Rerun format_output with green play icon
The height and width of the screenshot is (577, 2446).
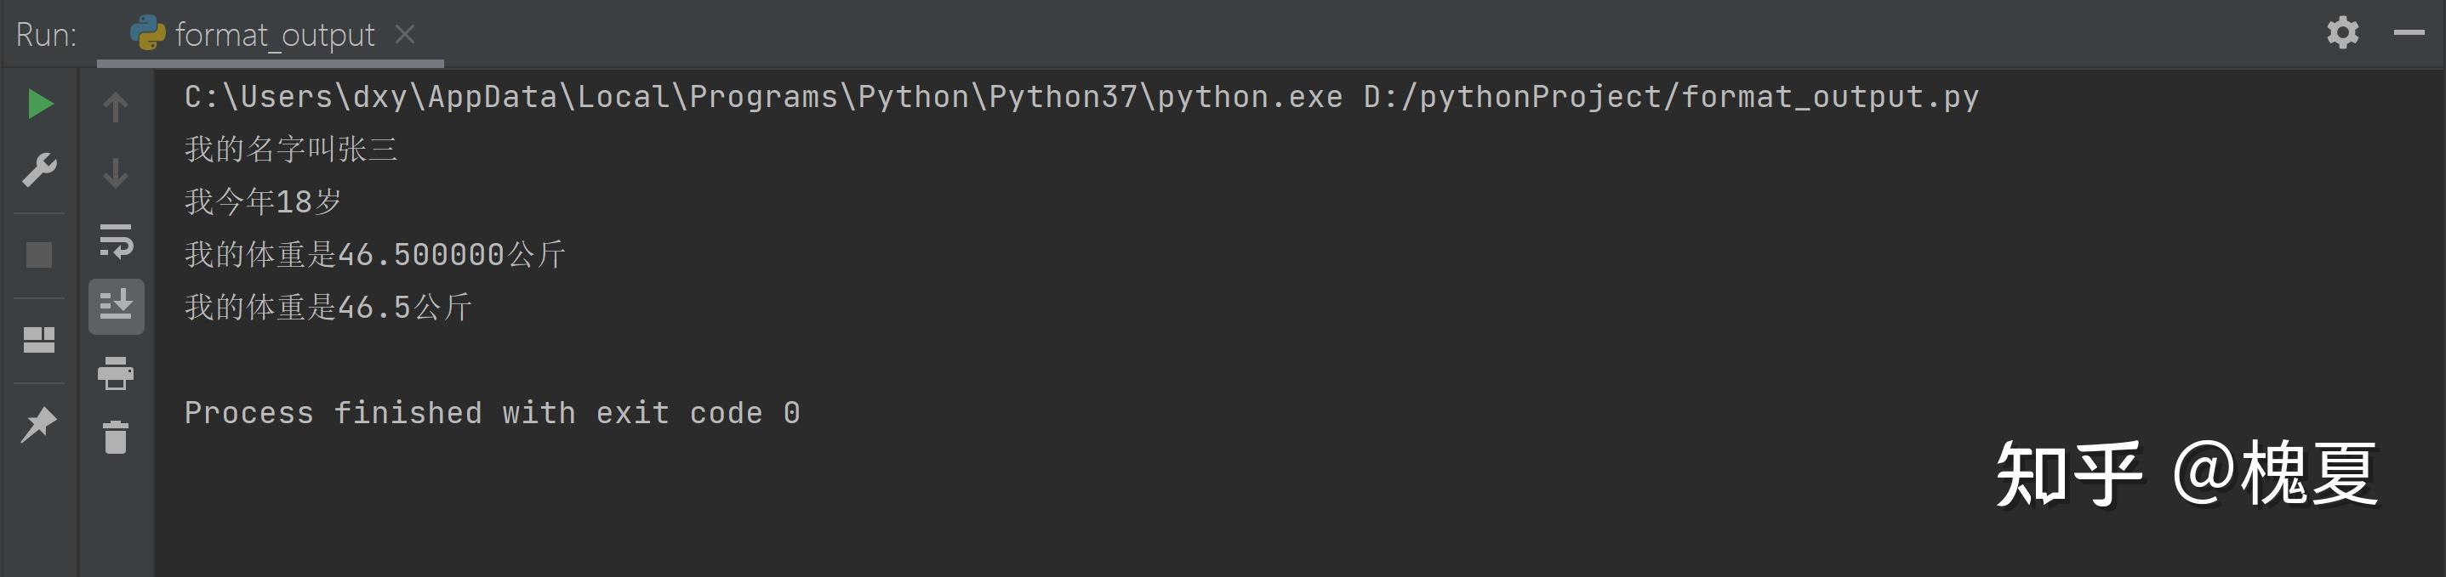pyautogui.click(x=39, y=105)
